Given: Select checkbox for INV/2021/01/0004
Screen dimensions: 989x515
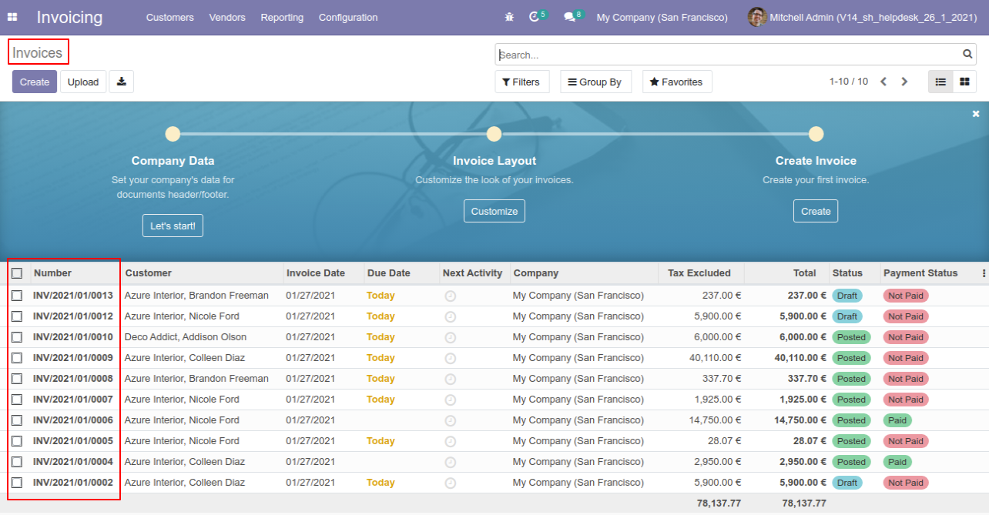Looking at the screenshot, I should point(17,462).
